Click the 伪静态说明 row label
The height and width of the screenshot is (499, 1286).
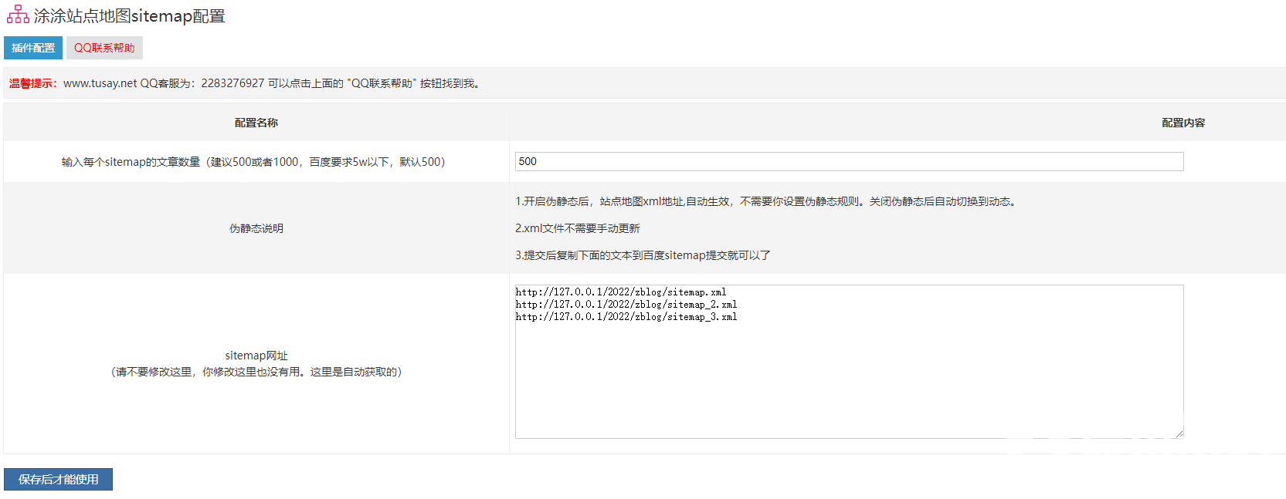coord(256,228)
